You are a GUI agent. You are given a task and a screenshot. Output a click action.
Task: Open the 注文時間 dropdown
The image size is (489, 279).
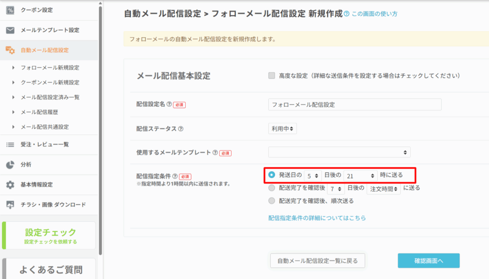point(383,189)
